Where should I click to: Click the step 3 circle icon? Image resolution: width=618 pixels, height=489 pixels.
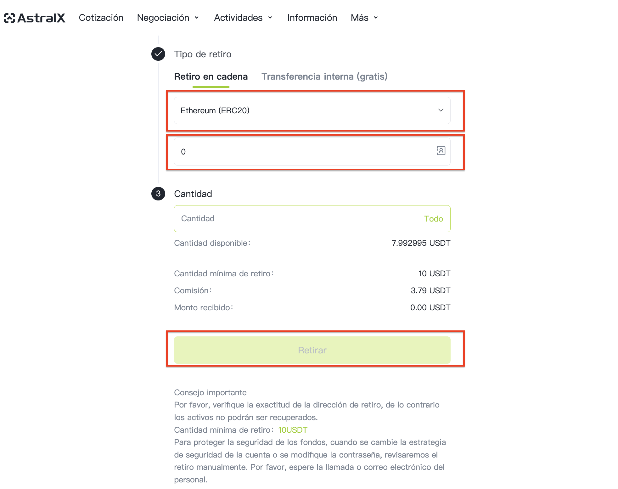[158, 194]
